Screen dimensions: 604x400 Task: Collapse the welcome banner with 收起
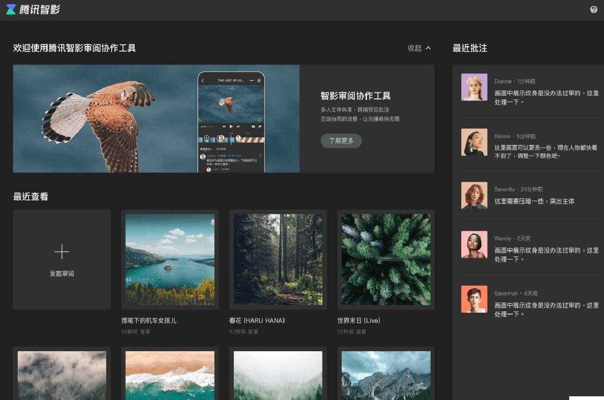(419, 48)
